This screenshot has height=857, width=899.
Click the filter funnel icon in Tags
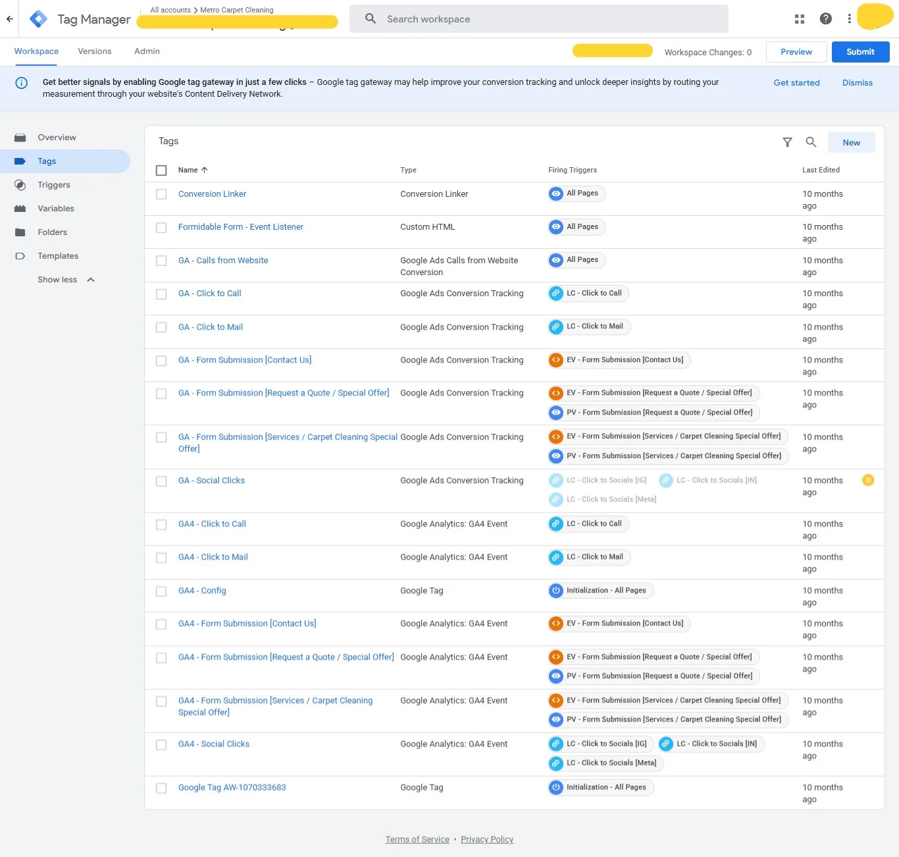coord(787,142)
